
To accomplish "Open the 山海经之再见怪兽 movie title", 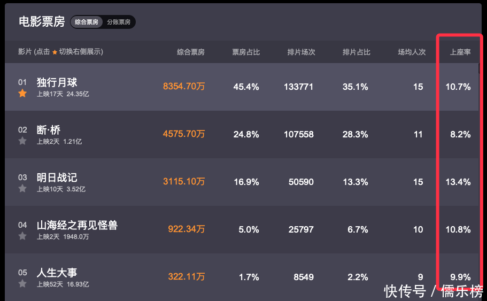I will [77, 225].
